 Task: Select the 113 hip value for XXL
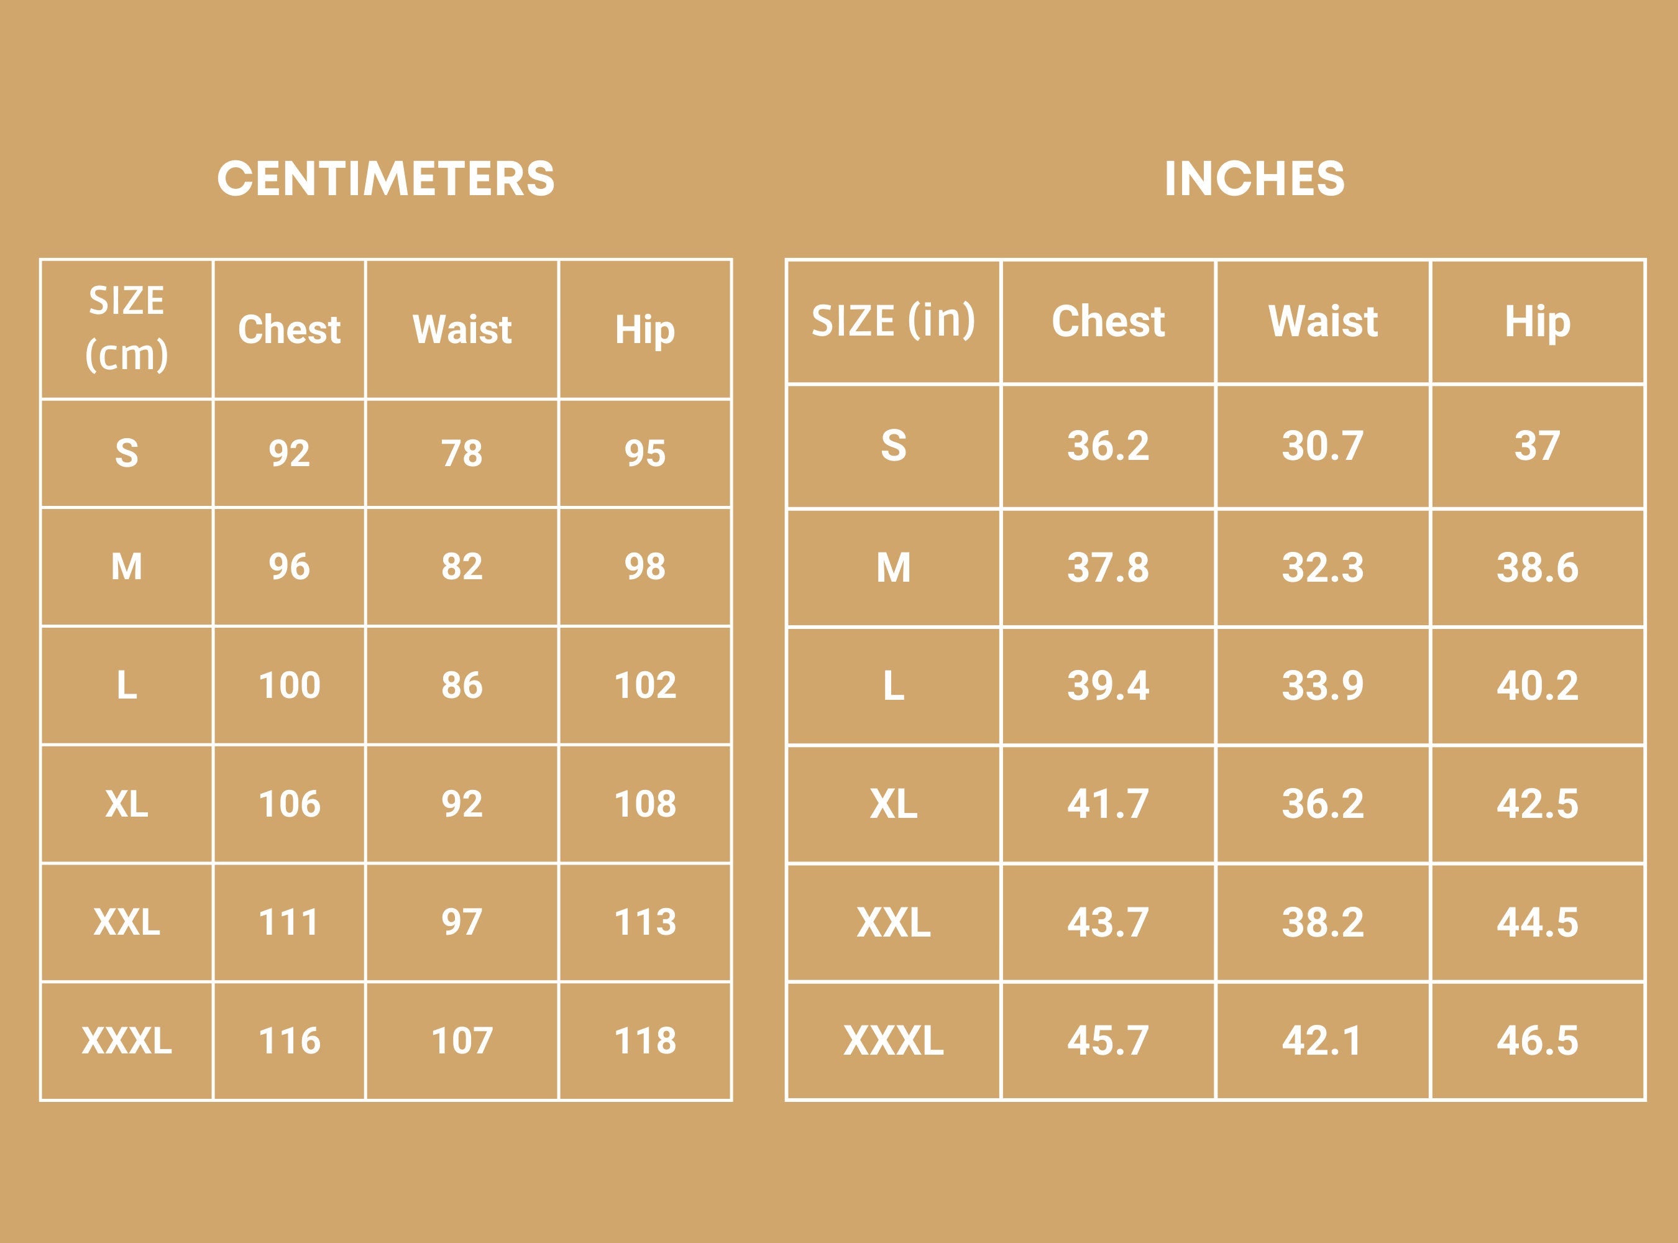645,922
